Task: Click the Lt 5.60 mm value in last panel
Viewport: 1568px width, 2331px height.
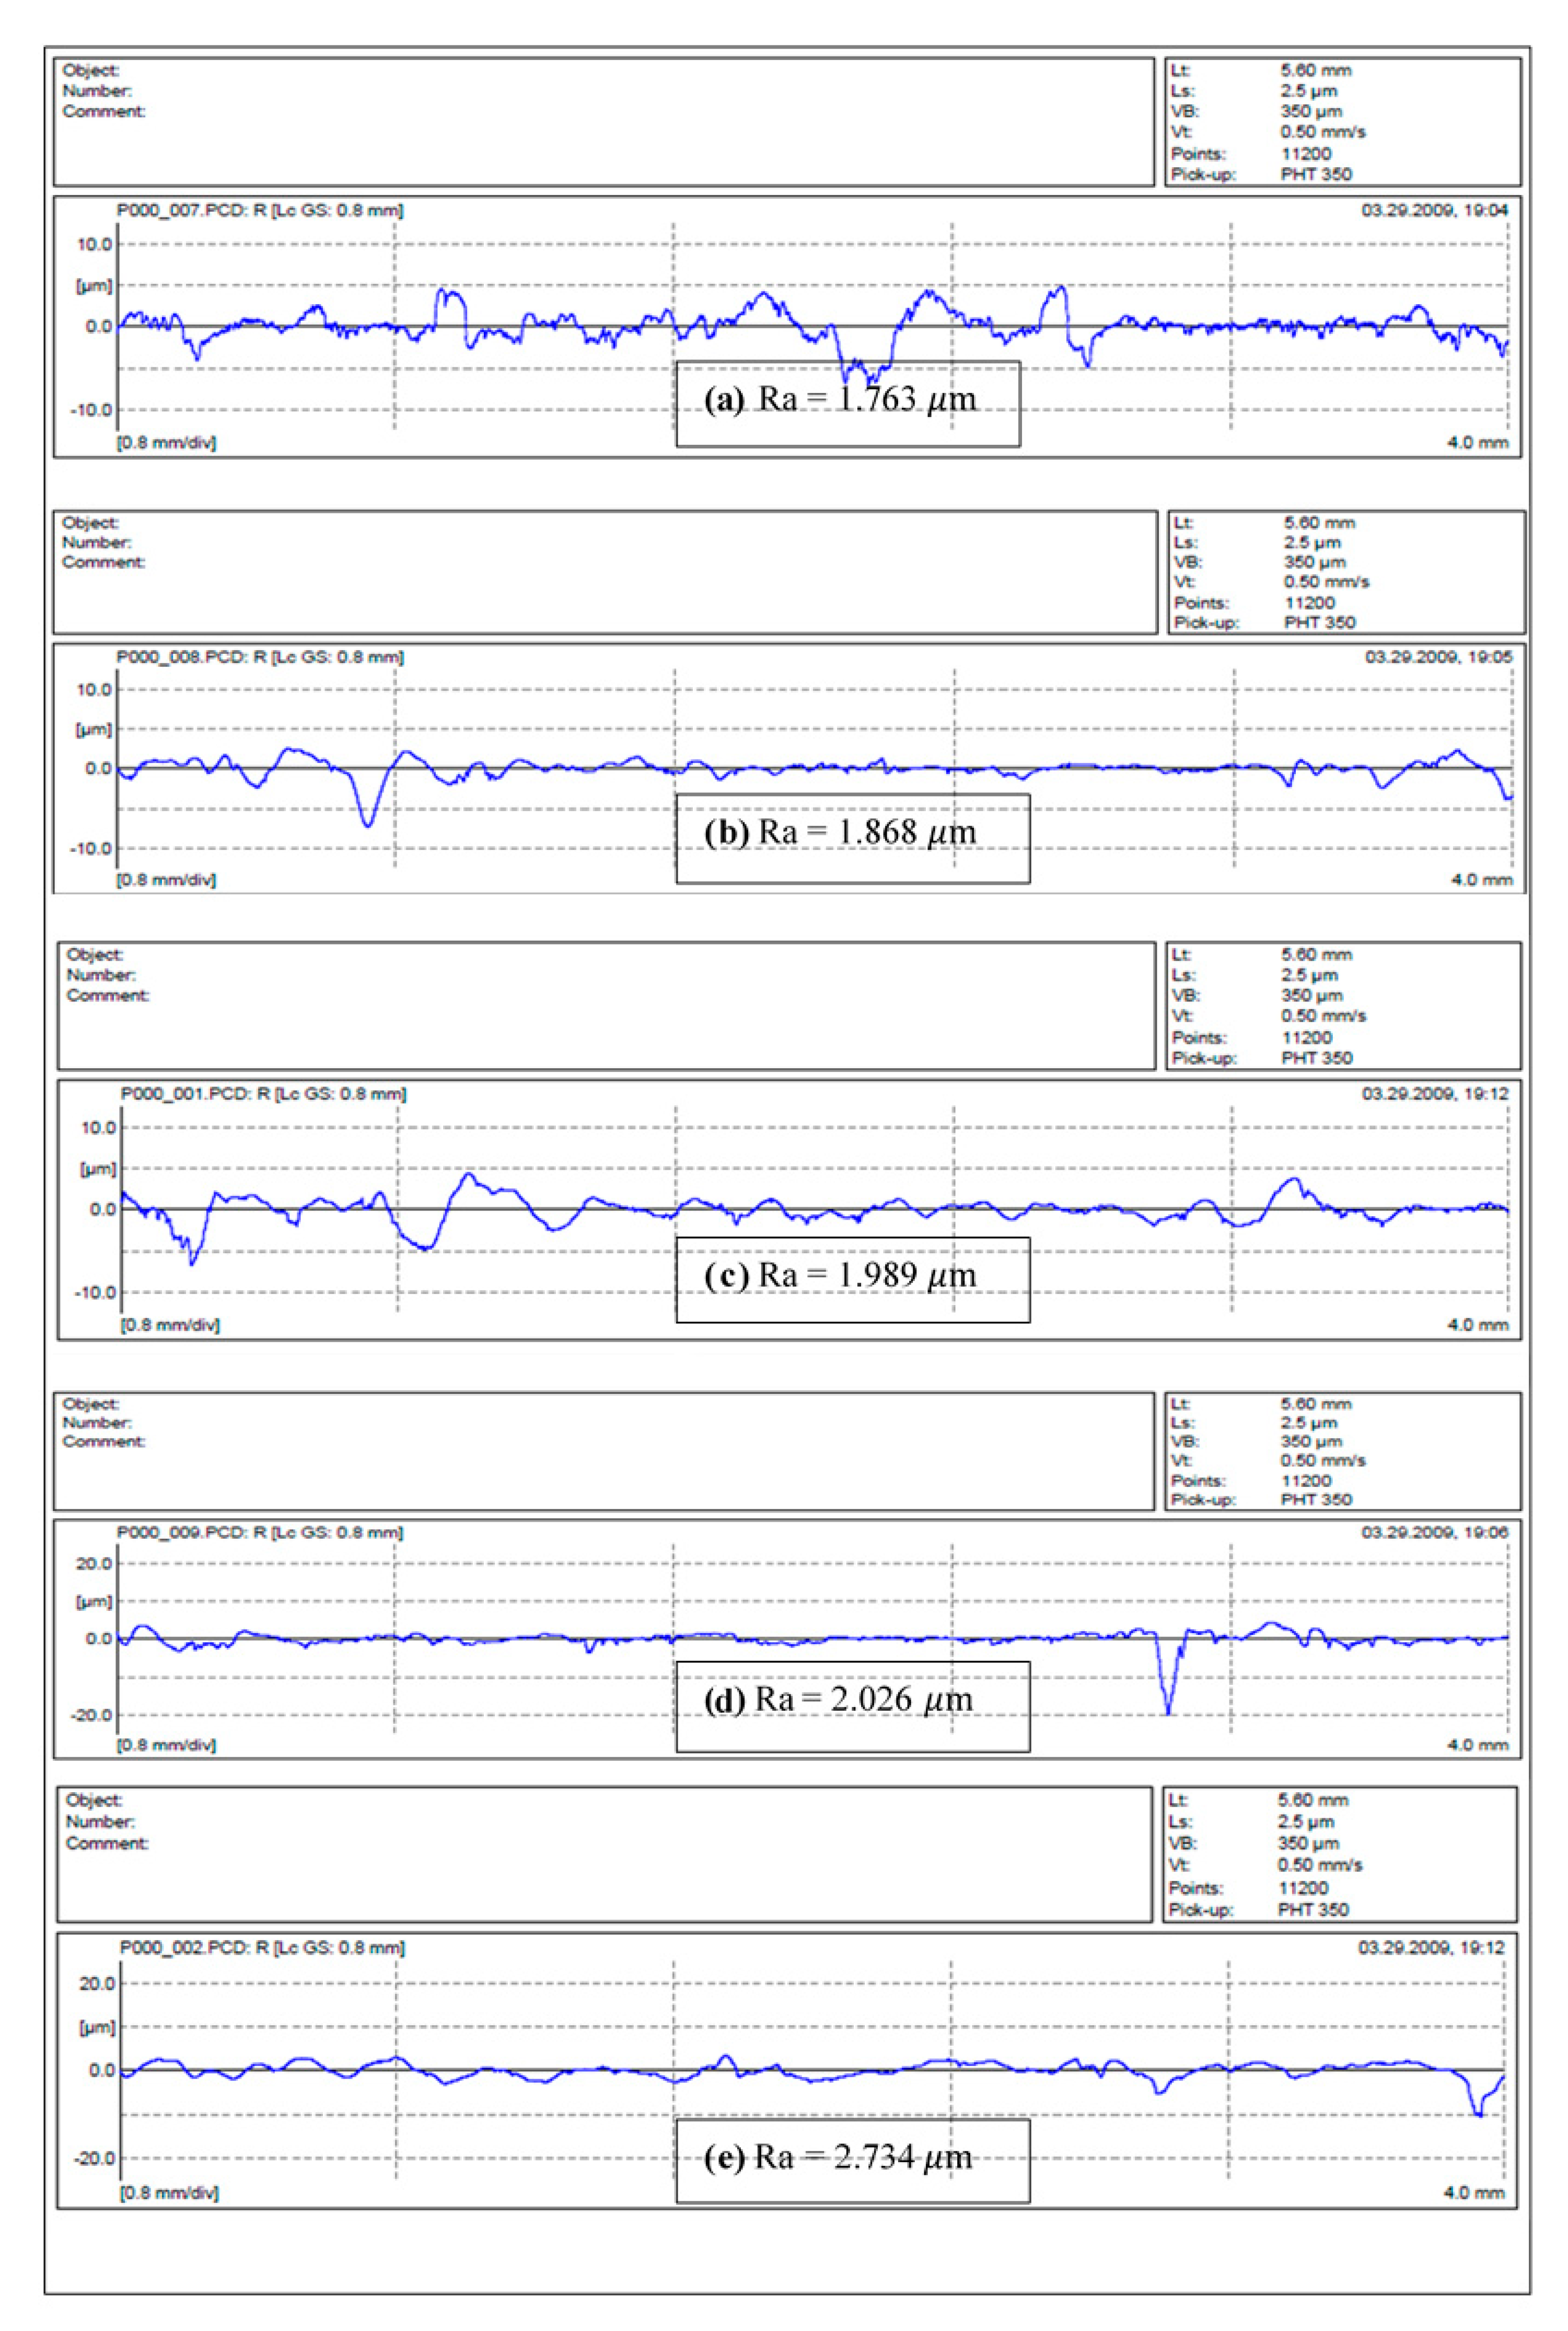Action: 1312,1800
